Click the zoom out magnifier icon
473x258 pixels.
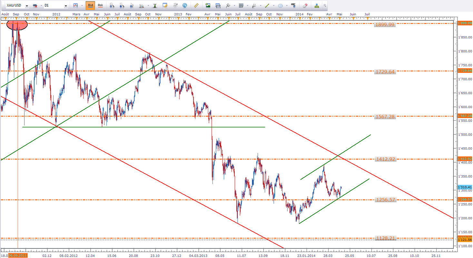point(122,5)
